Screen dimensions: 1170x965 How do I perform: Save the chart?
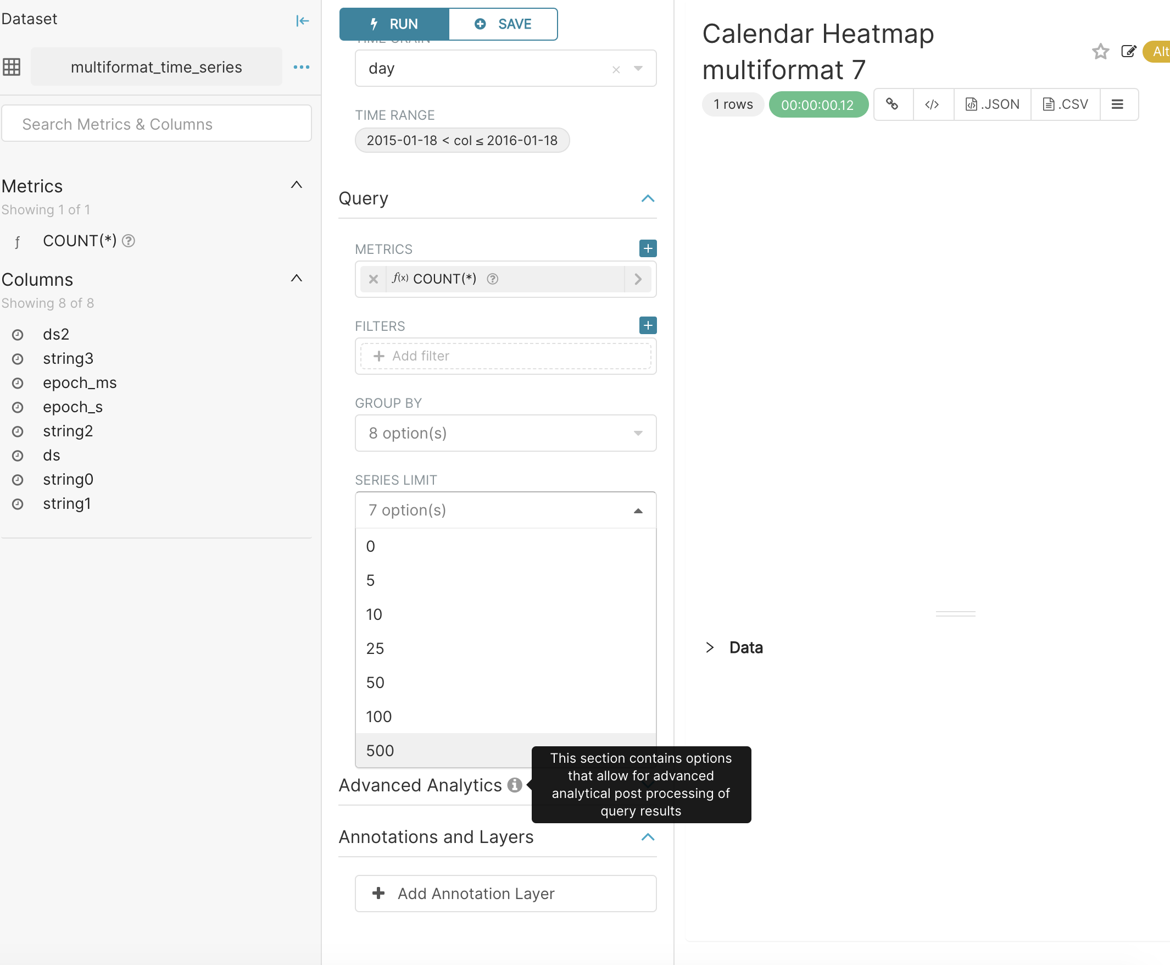point(503,24)
